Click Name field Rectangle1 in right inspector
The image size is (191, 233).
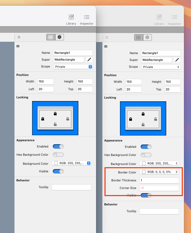click(x=161, y=53)
